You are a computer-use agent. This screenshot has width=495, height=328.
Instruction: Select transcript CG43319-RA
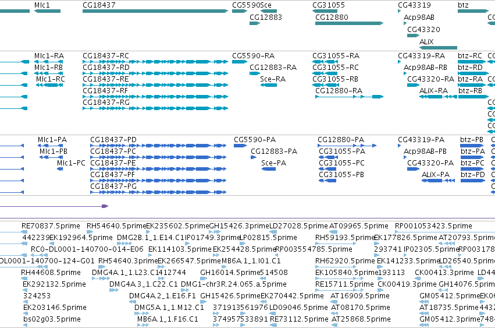422,56
